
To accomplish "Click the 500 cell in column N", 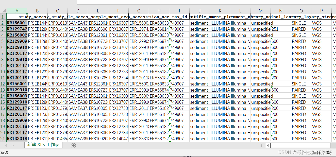I will pos(281,138).
